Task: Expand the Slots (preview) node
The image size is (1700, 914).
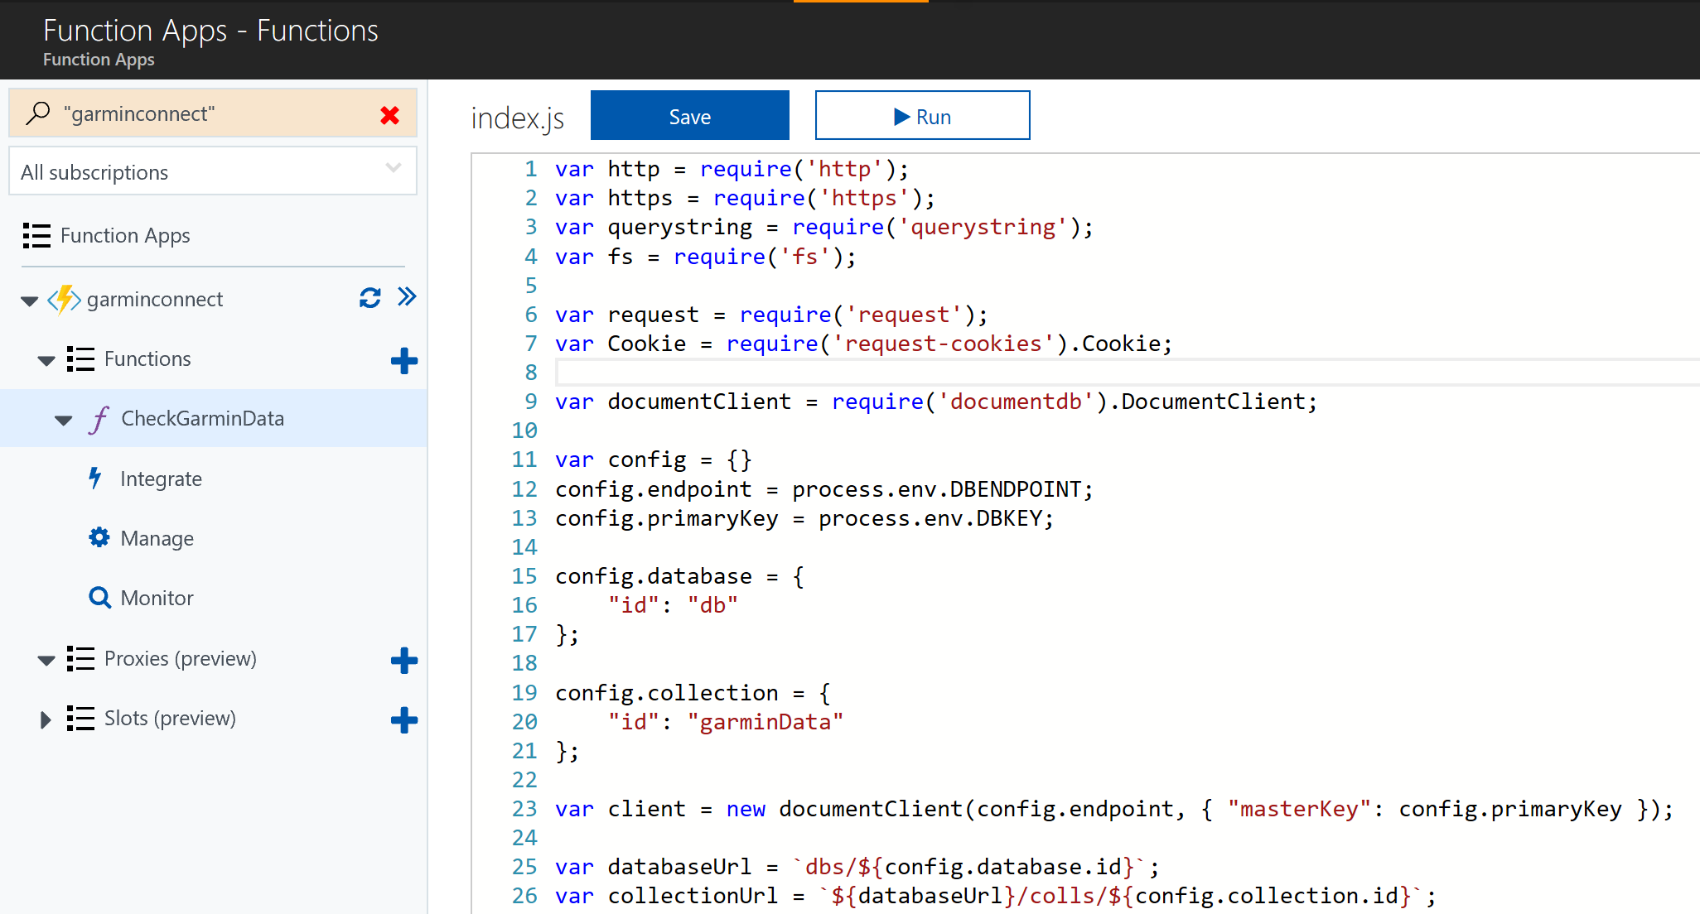Action: pos(46,719)
